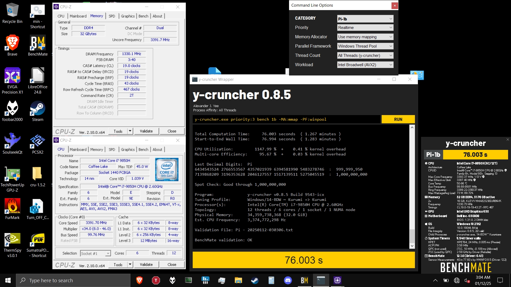
Task: Click the yellow RUN button in y-cruncher Wrapper
Action: pyautogui.click(x=398, y=119)
